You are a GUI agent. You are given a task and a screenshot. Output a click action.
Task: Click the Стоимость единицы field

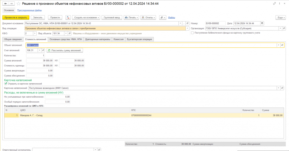pyautogui.click(x=40, y=65)
